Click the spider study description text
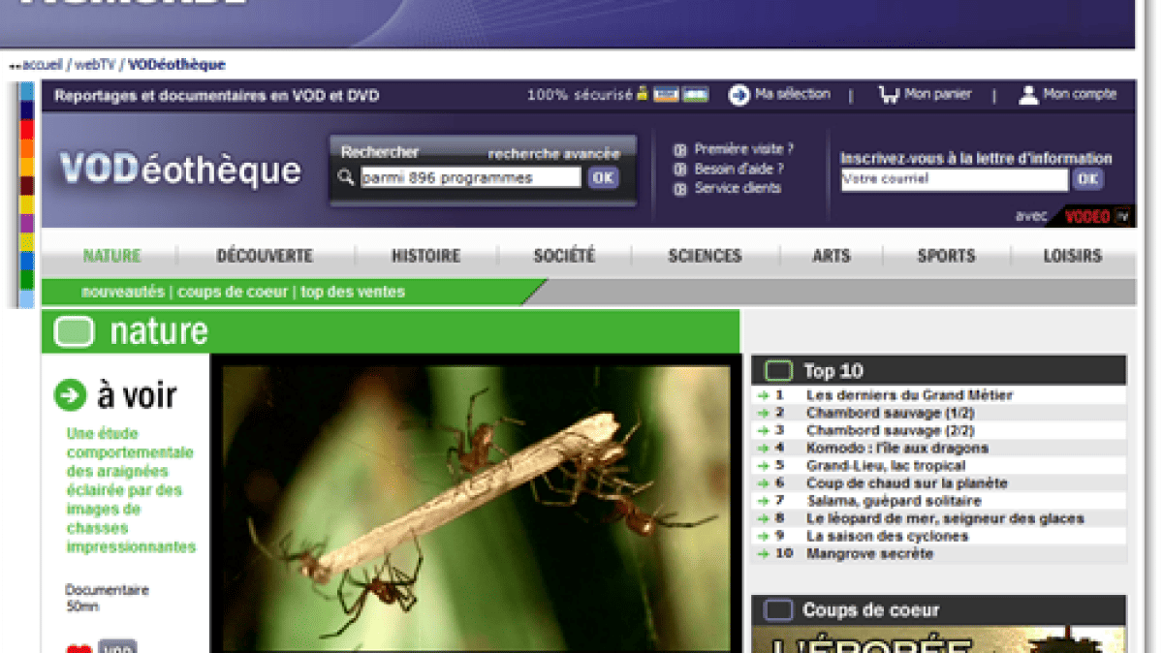Screen dimensions: 1163x653 click(131, 490)
